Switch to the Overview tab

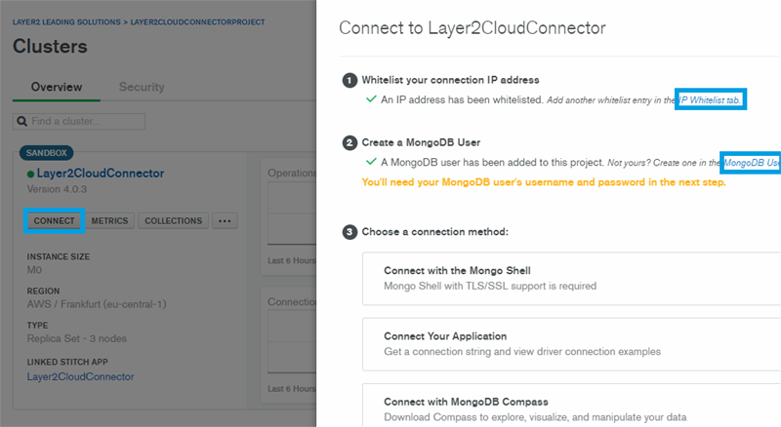pyautogui.click(x=57, y=87)
